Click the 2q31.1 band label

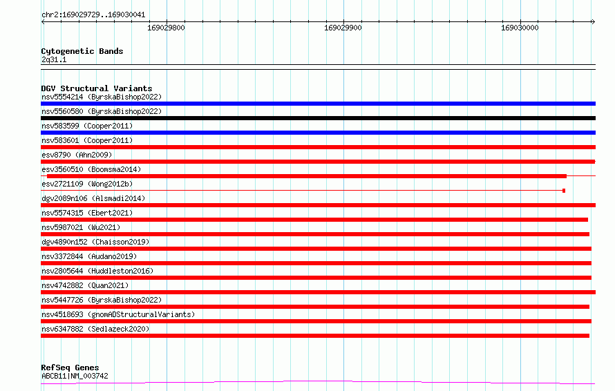(x=54, y=60)
